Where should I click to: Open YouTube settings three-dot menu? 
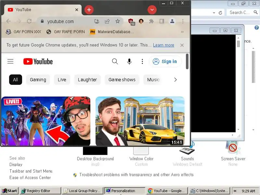click(142, 61)
